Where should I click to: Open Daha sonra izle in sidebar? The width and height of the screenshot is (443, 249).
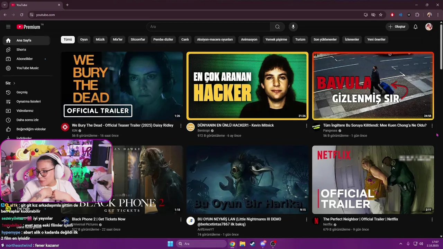(26, 120)
